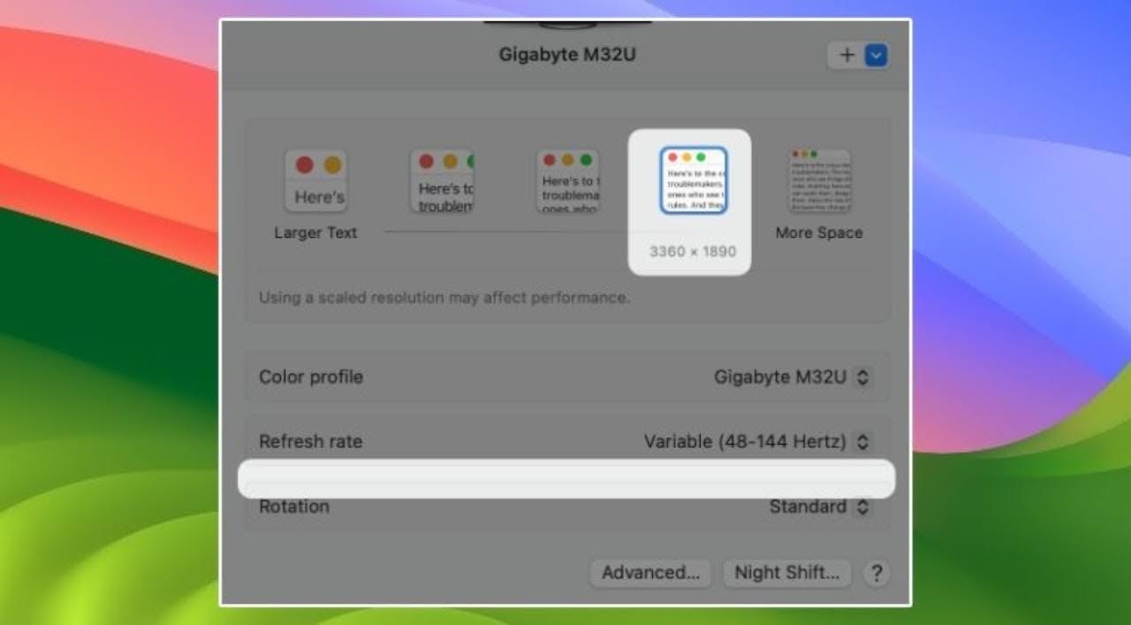Expand the blue chevron beside plus button
1131x625 pixels.
(x=877, y=56)
